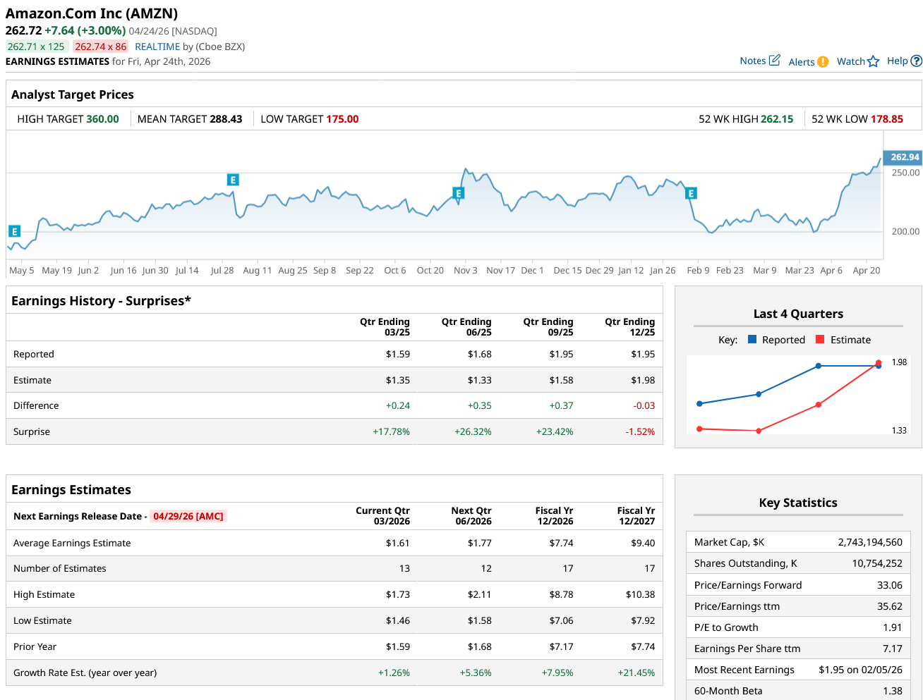Click the earnings marker near Nov 3
This screenshot has height=700, width=923.
tap(458, 193)
